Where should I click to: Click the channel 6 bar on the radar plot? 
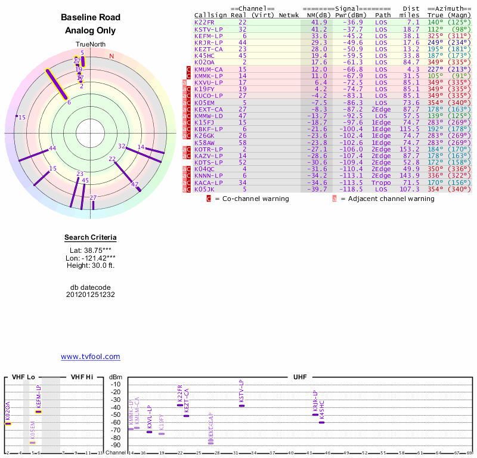point(56,85)
